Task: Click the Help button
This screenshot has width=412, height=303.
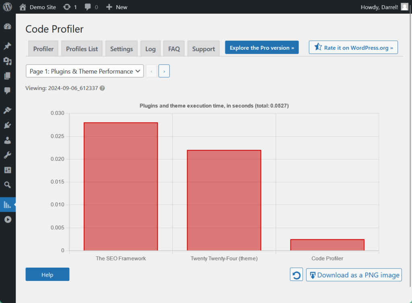Action: point(47,274)
